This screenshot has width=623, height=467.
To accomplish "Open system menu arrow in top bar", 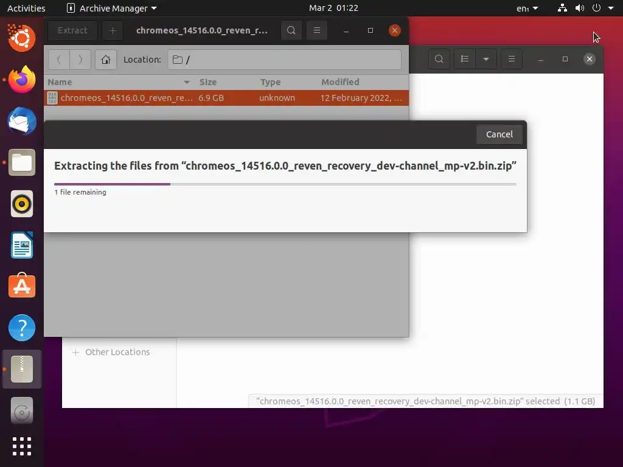I will coord(611,8).
